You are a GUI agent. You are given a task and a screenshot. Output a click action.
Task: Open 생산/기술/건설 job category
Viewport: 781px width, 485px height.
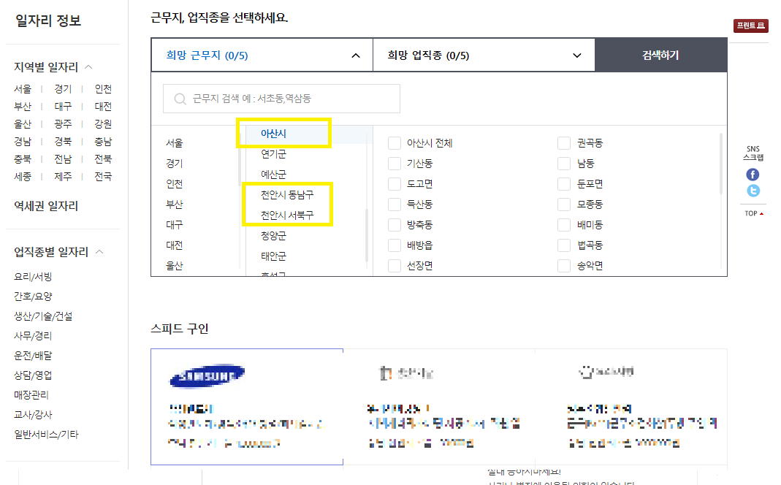(x=43, y=316)
